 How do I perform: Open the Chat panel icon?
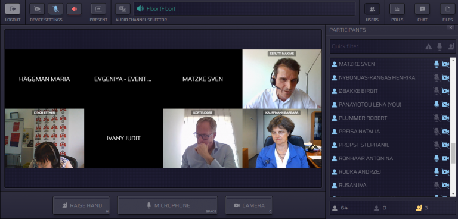[422, 9]
